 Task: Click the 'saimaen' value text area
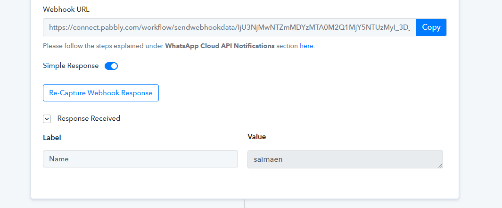point(345,159)
